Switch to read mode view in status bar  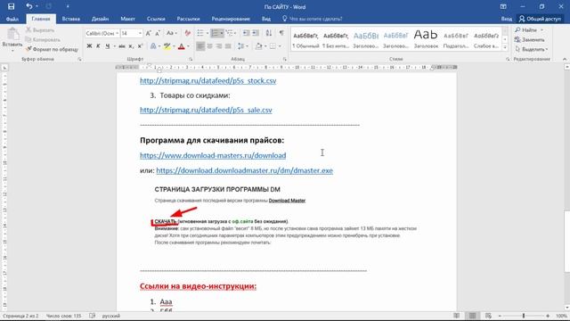point(457,316)
